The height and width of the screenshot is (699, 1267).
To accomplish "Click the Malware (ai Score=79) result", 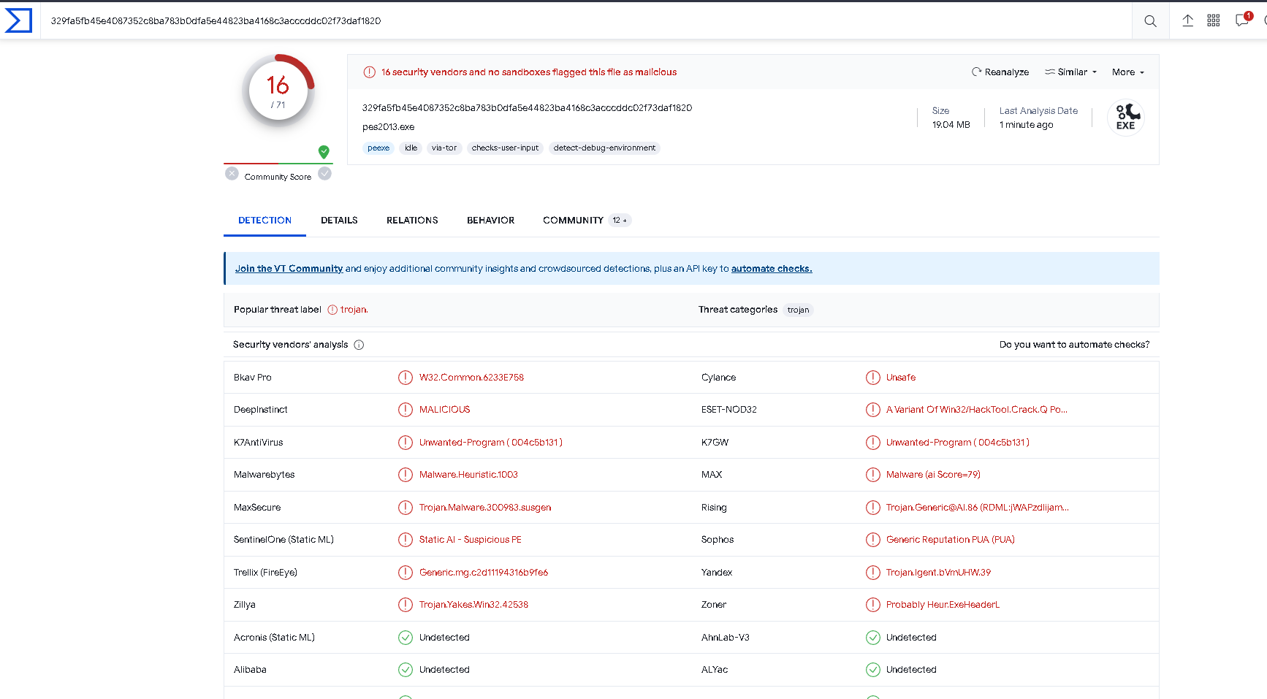I will tap(933, 475).
